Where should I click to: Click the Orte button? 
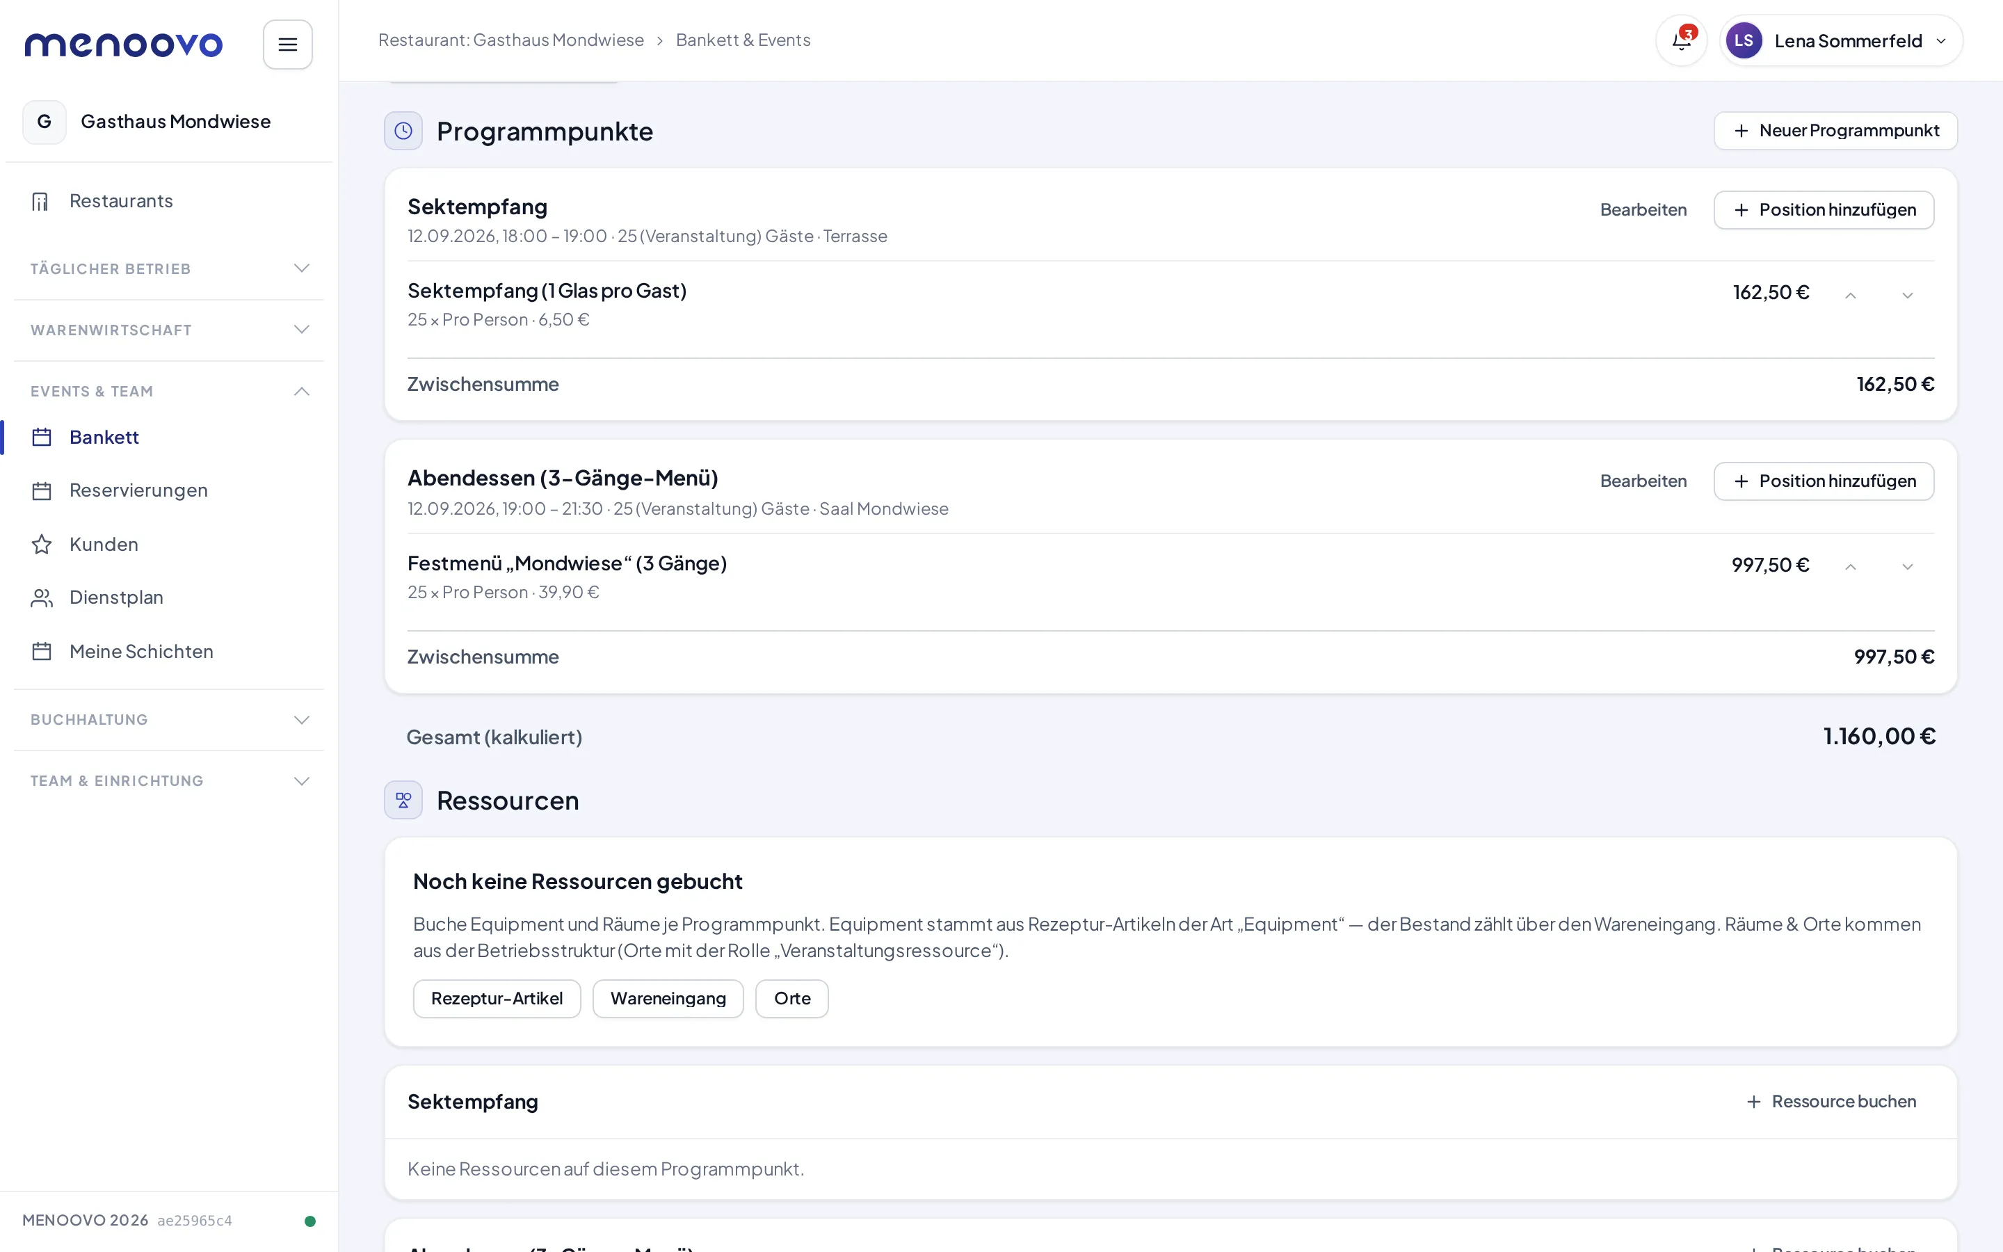(792, 999)
